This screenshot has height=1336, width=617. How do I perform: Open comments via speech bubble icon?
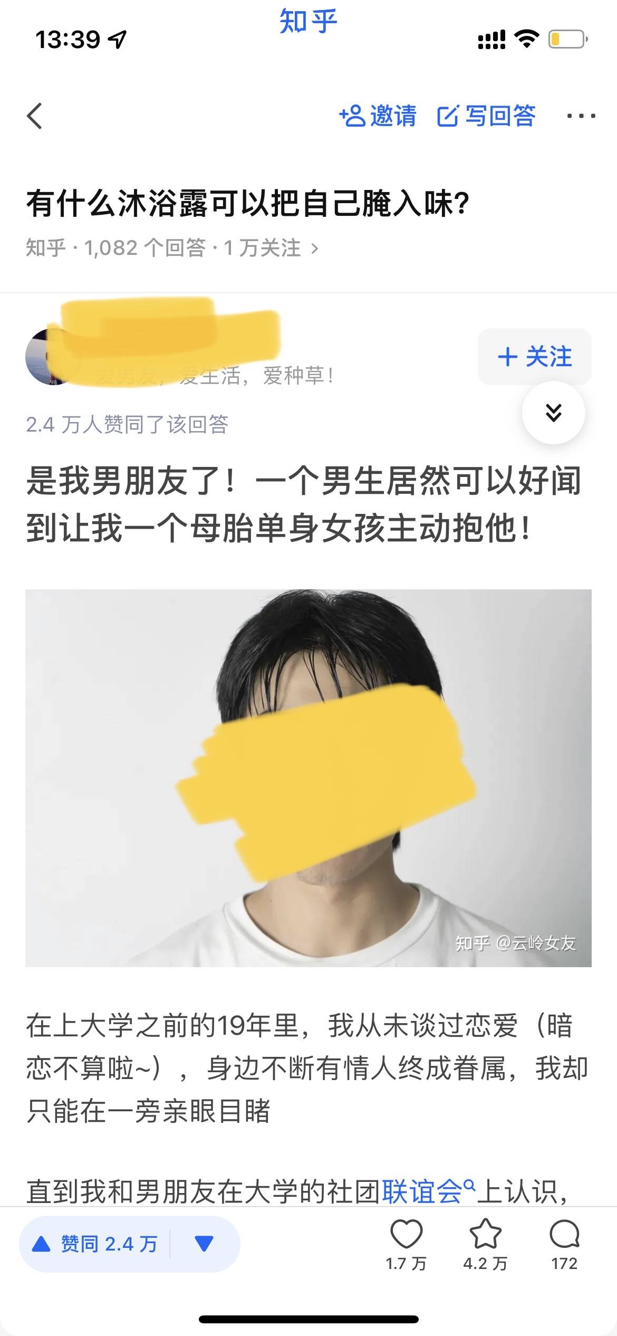564,1234
